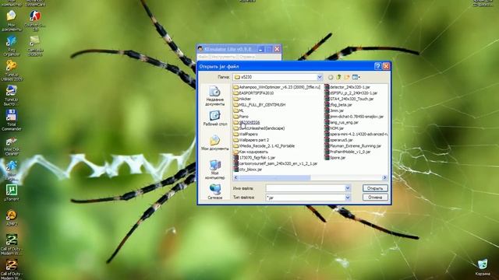Select the Wallpapers part 2 folder
This screenshot has width=499, height=280.
[251, 140]
